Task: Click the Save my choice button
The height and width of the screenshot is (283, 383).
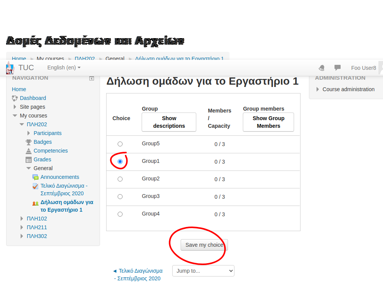Action: [204, 245]
